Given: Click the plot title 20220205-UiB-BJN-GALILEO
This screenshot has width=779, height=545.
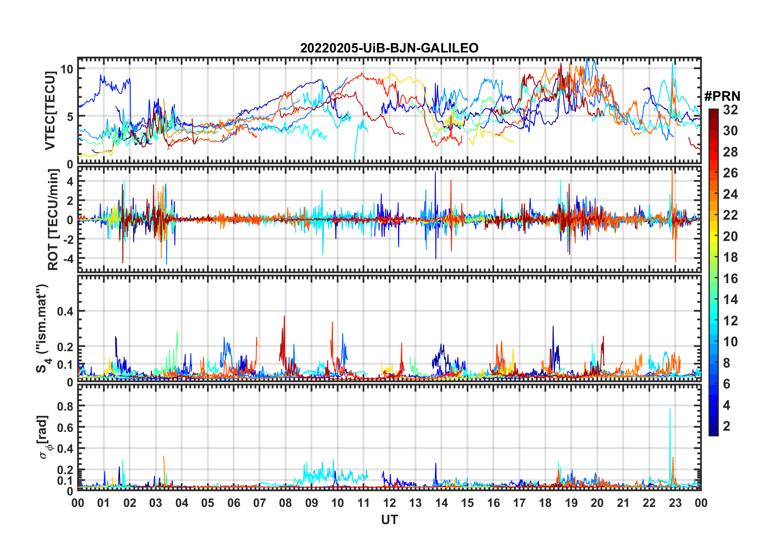Looking at the screenshot, I should (389, 48).
